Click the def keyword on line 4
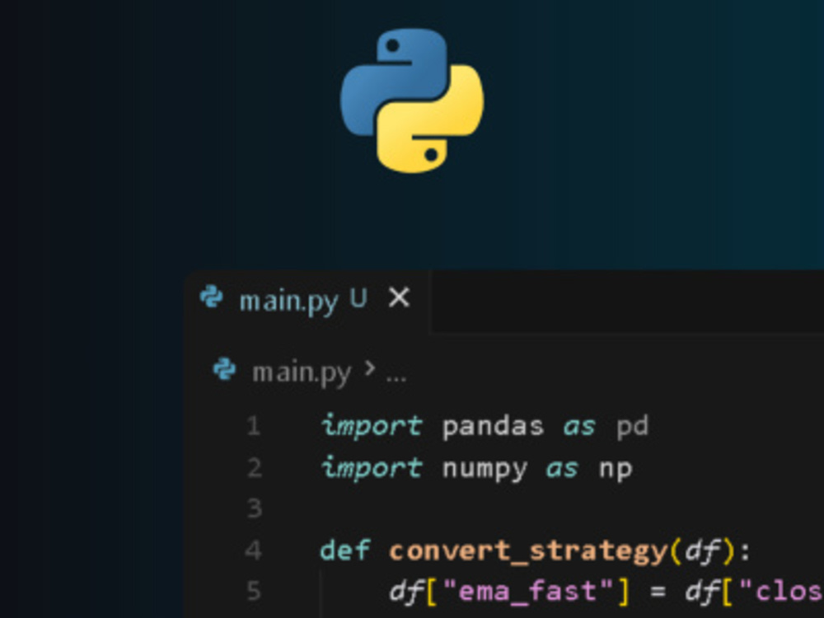The height and width of the screenshot is (618, 824). point(345,550)
